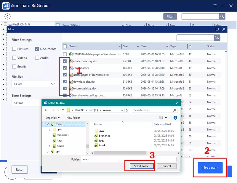The image size is (237, 183).
Task: Click the Filter dialog search magnifier icon
Action: coord(217,38)
